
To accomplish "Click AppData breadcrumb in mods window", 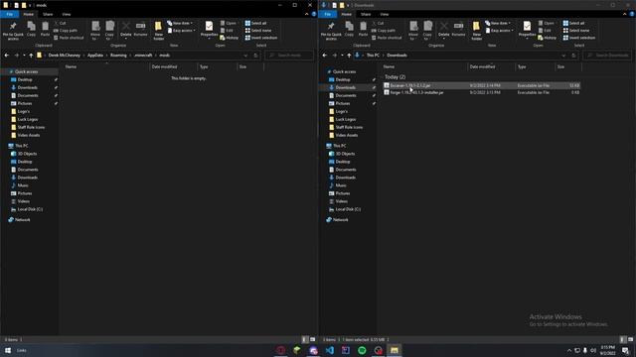I will coord(95,56).
